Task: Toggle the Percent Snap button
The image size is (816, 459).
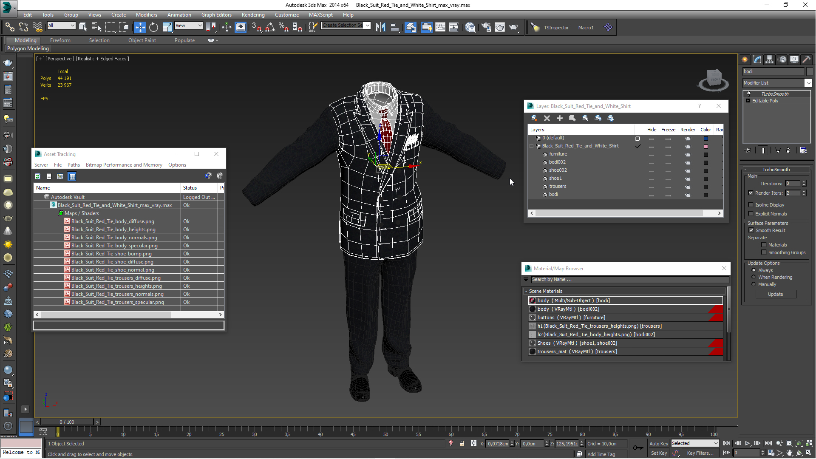Action: 283,27
